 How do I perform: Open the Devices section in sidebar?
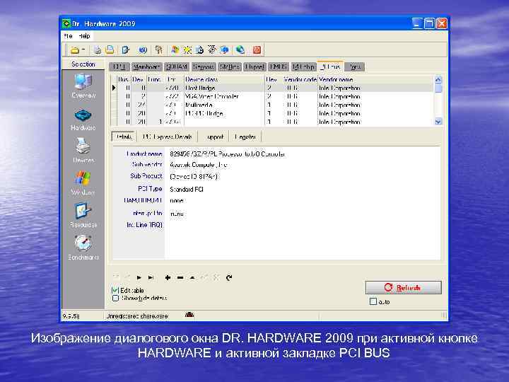(x=83, y=151)
